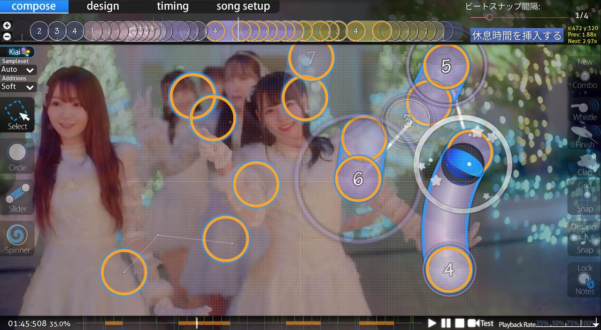Screen dimensions: 601x330
Task: Switch to the timing tab
Action: [x=172, y=7]
